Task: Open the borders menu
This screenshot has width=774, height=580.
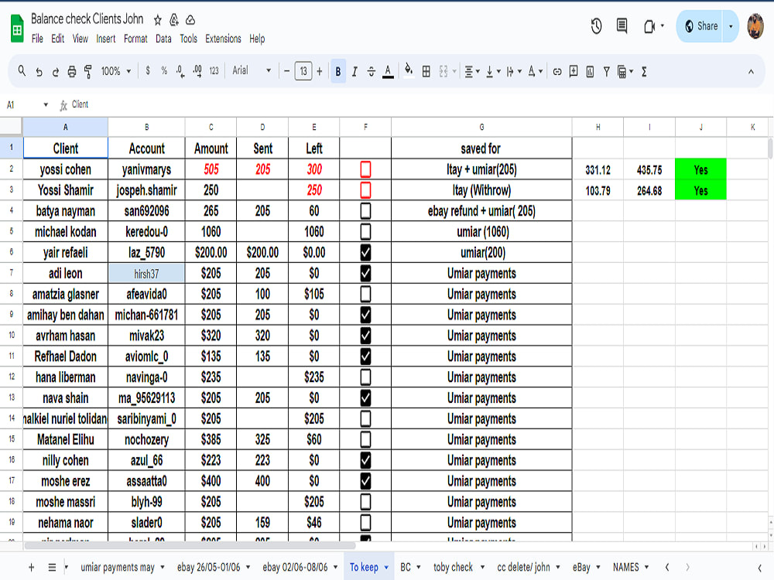Action: tap(426, 72)
